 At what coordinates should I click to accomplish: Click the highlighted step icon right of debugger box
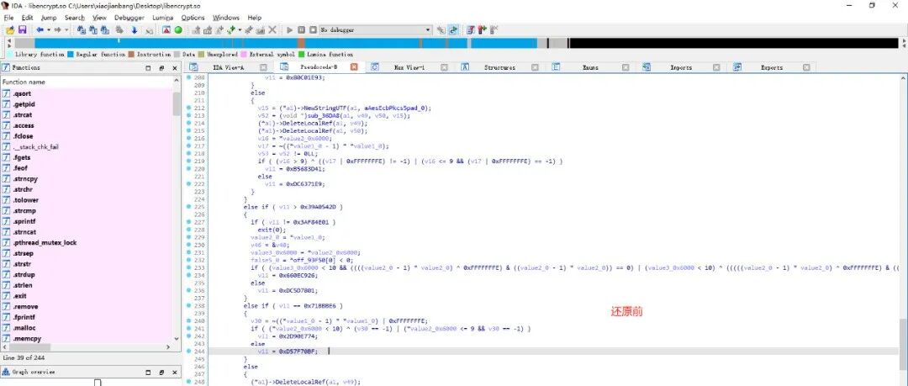pos(453,29)
